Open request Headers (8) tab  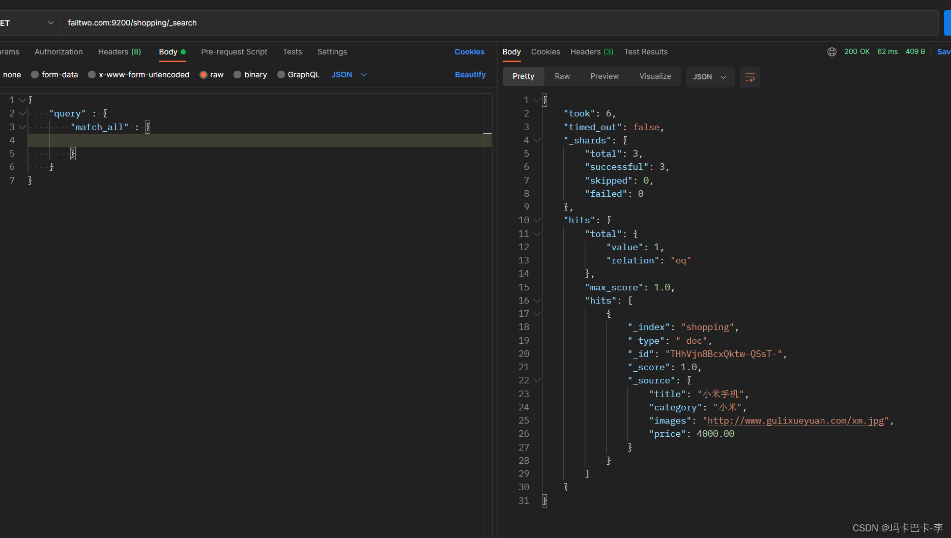pyautogui.click(x=120, y=52)
